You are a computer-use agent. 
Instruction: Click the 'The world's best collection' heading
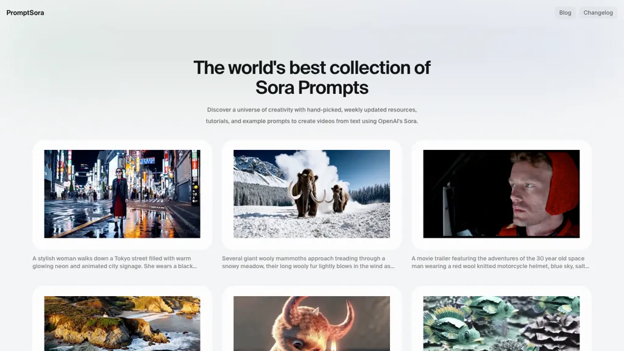(311, 68)
